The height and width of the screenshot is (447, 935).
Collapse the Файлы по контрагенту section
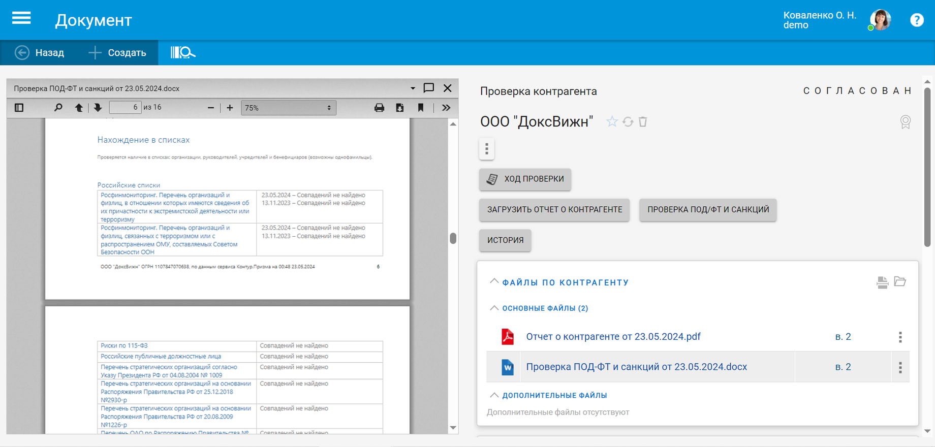[x=494, y=281]
